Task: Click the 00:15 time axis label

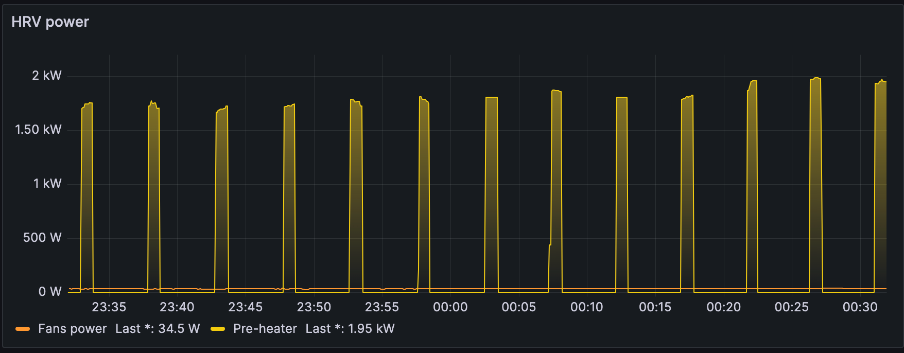Action: [x=655, y=307]
